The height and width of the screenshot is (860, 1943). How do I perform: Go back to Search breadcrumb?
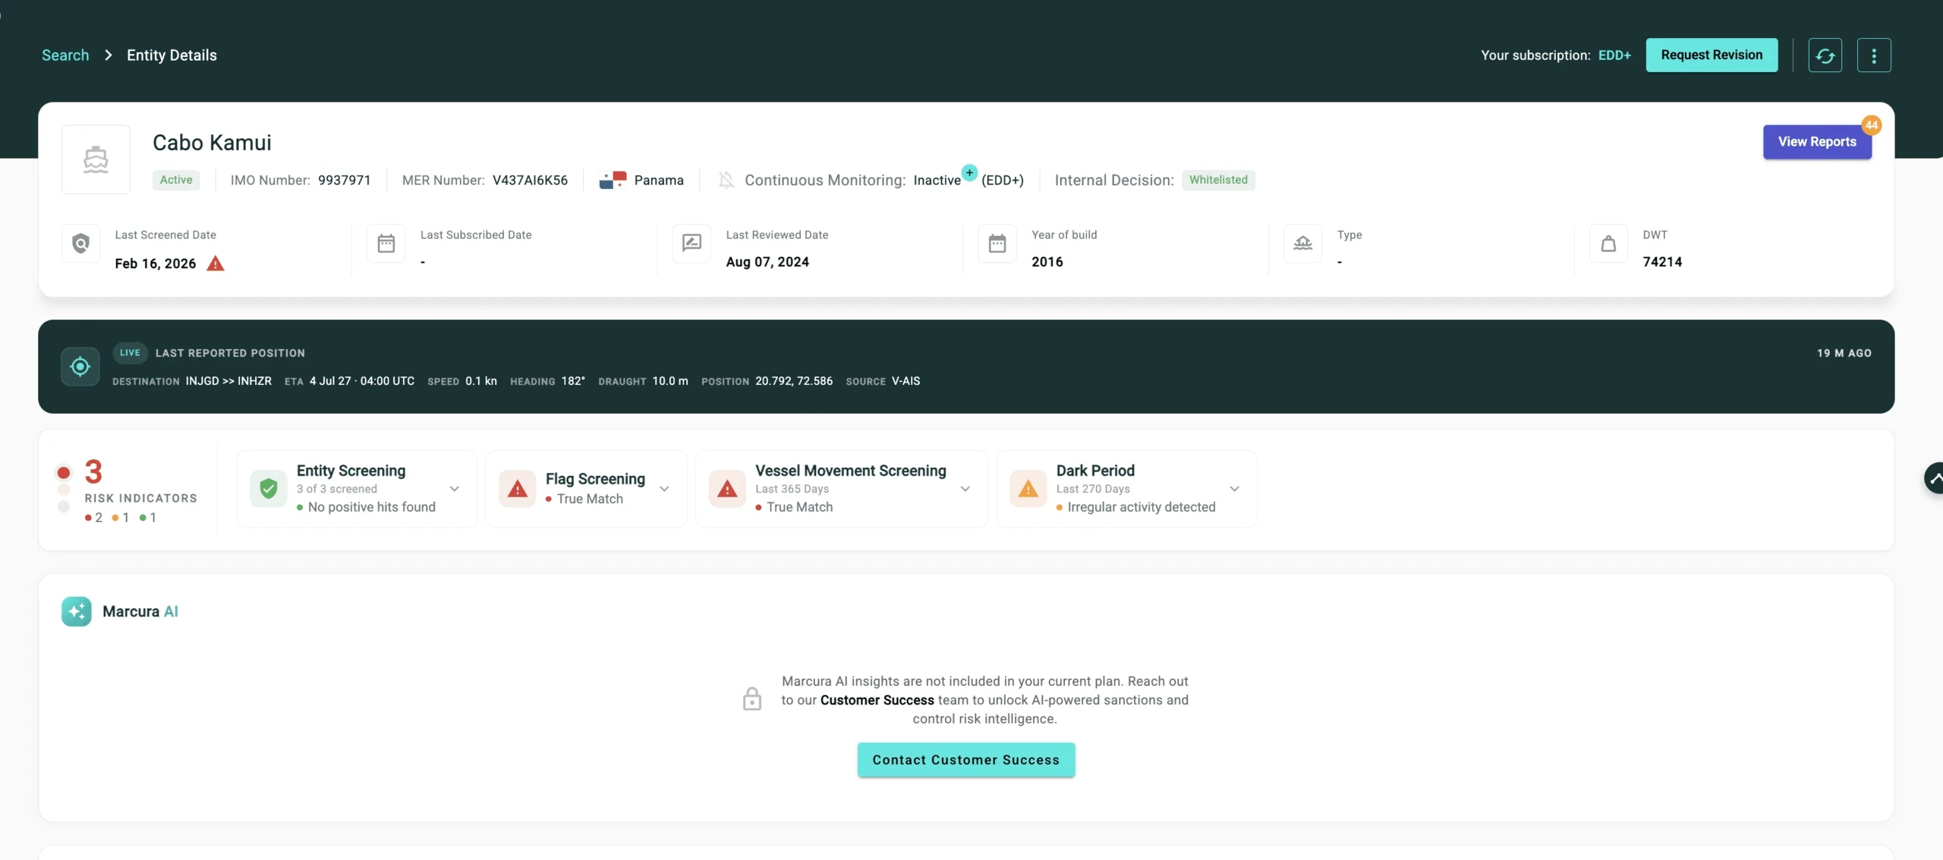(x=65, y=55)
